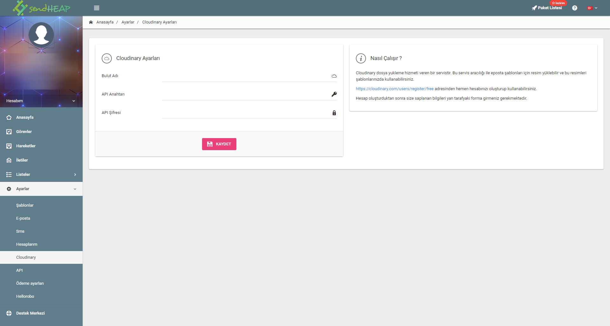Click the home icon in breadcrumb

click(91, 22)
